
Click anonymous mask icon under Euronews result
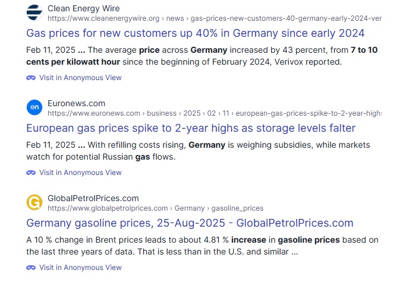click(x=31, y=173)
